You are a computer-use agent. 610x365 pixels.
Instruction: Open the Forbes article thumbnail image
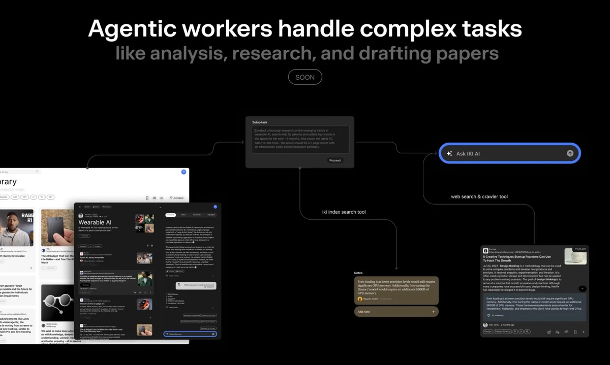coord(575,256)
